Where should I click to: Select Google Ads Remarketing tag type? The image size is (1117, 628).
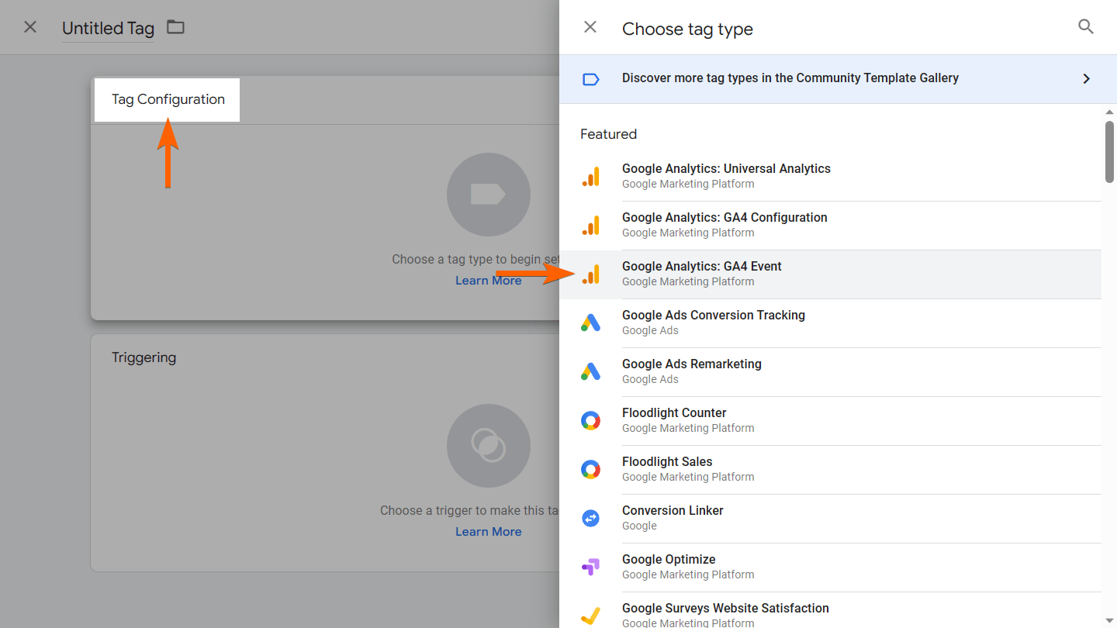[x=691, y=364]
